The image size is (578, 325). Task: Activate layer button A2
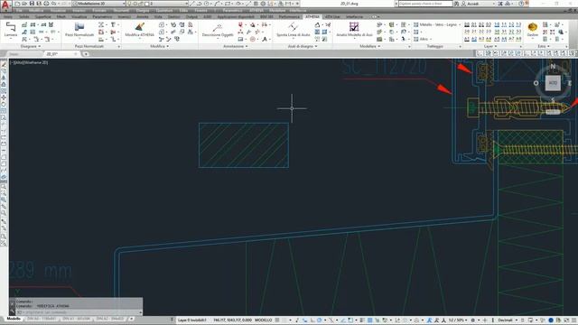click(474, 39)
